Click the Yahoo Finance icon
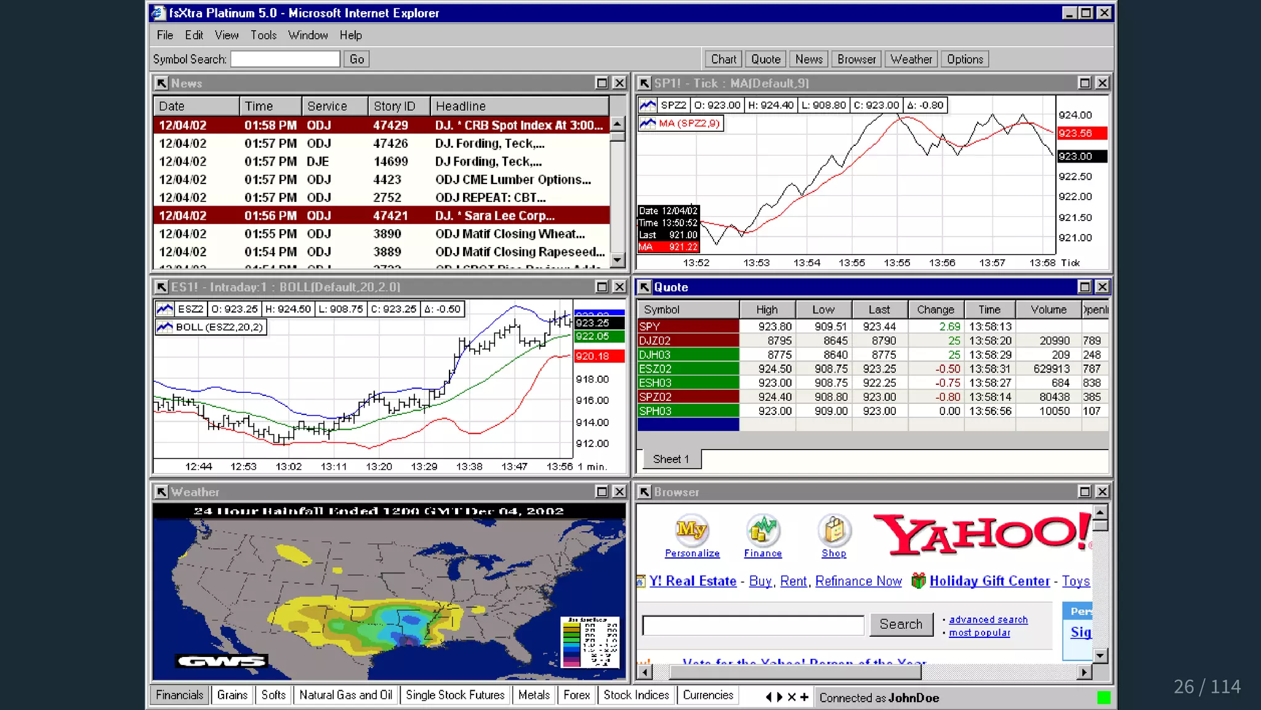The image size is (1261, 710). (x=763, y=530)
